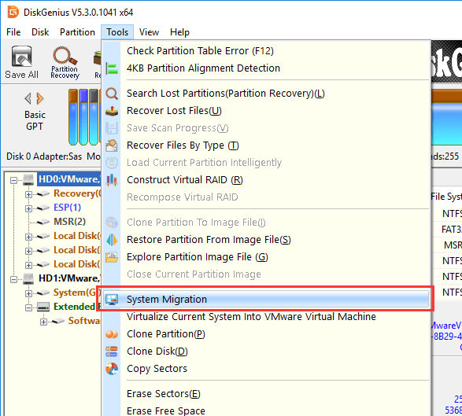Choose Clone Partition

(266, 334)
